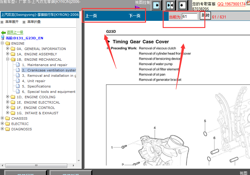Expand the 1E ENGINE ELECTRICAL node

(x=7, y=102)
